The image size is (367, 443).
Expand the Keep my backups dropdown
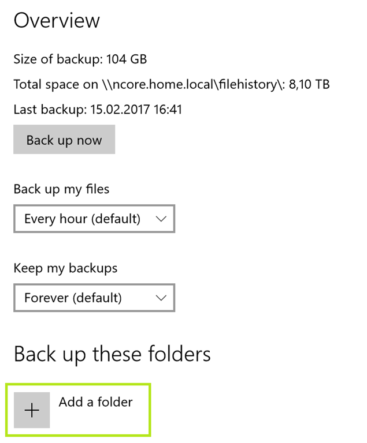pyautogui.click(x=94, y=298)
